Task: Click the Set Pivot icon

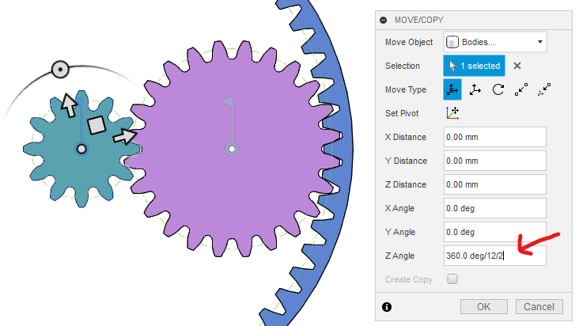Action: (452, 113)
